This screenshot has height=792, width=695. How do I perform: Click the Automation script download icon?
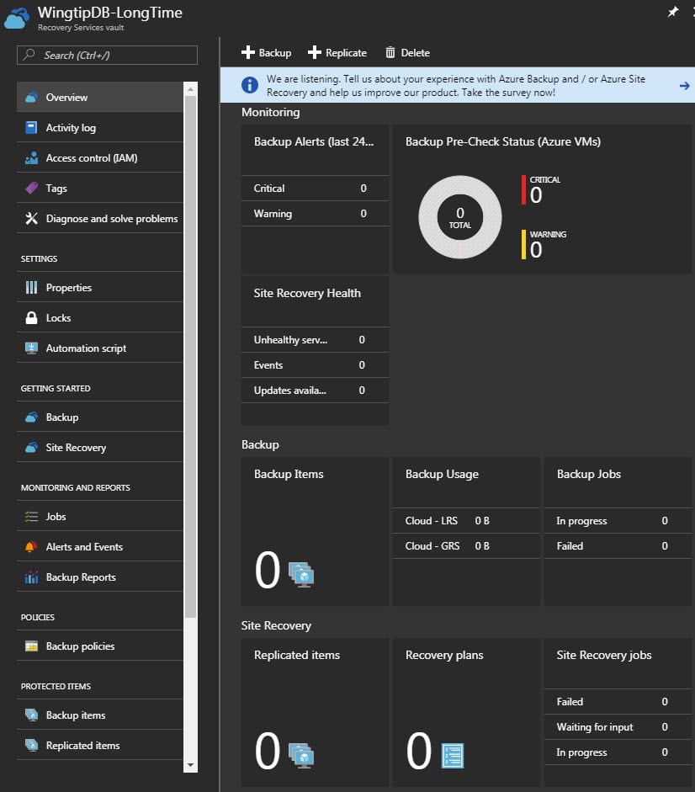tap(31, 348)
